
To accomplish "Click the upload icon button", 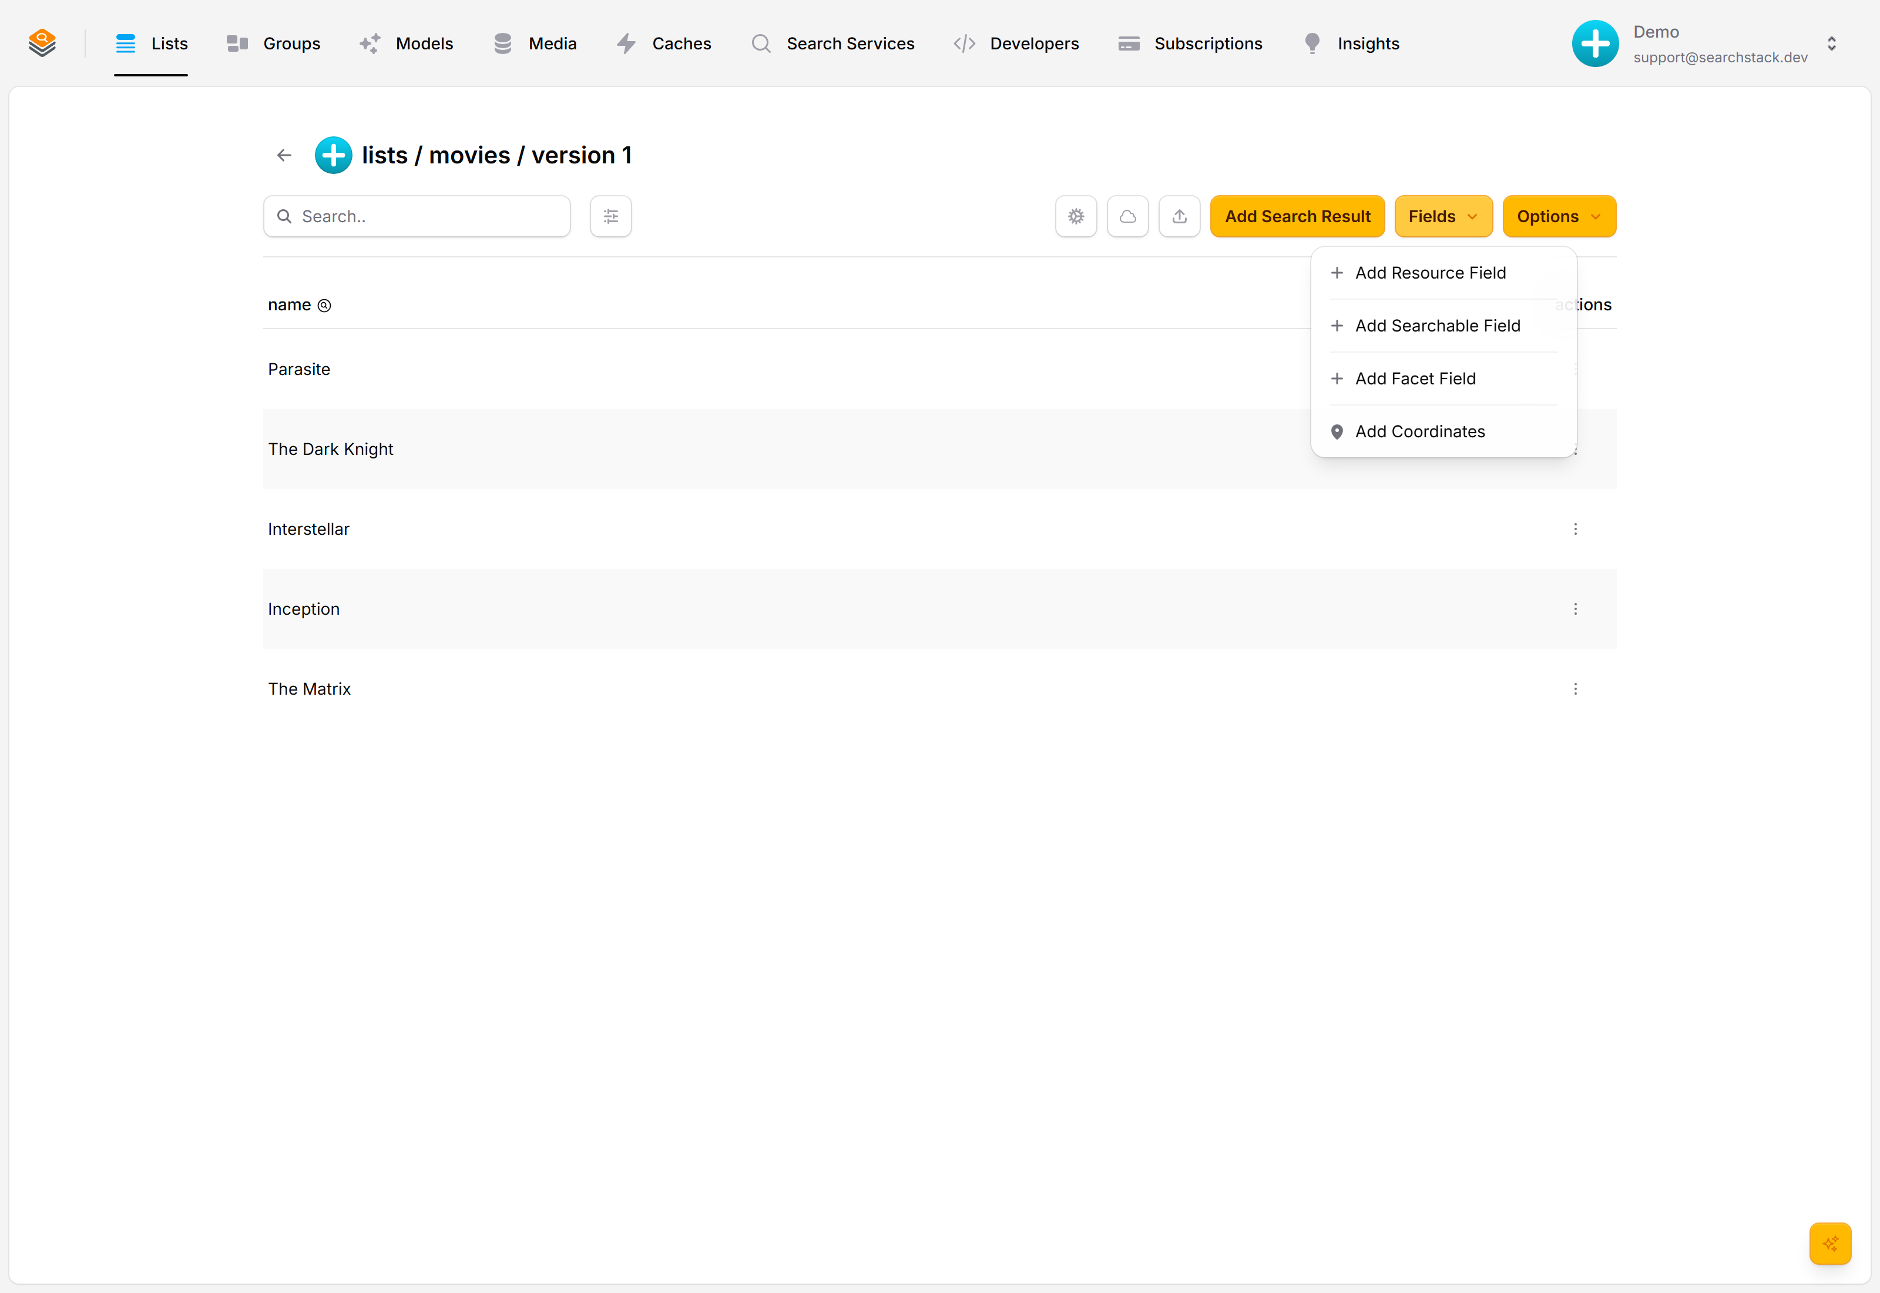I will (1180, 216).
